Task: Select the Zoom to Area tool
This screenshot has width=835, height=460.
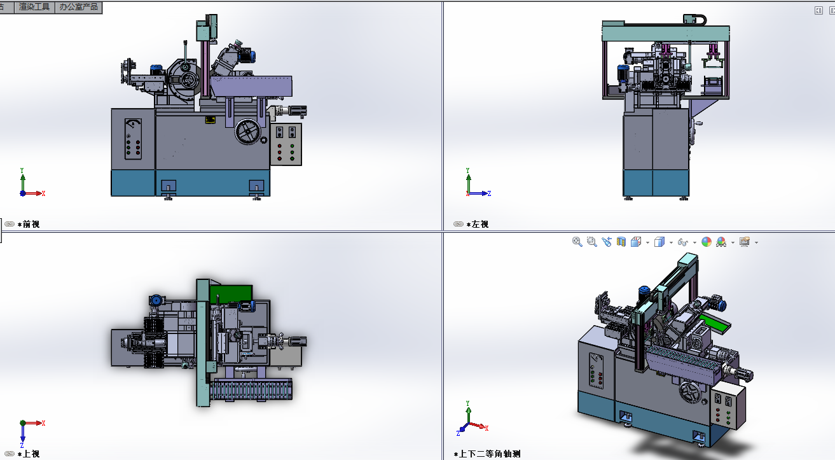Action: coord(592,242)
